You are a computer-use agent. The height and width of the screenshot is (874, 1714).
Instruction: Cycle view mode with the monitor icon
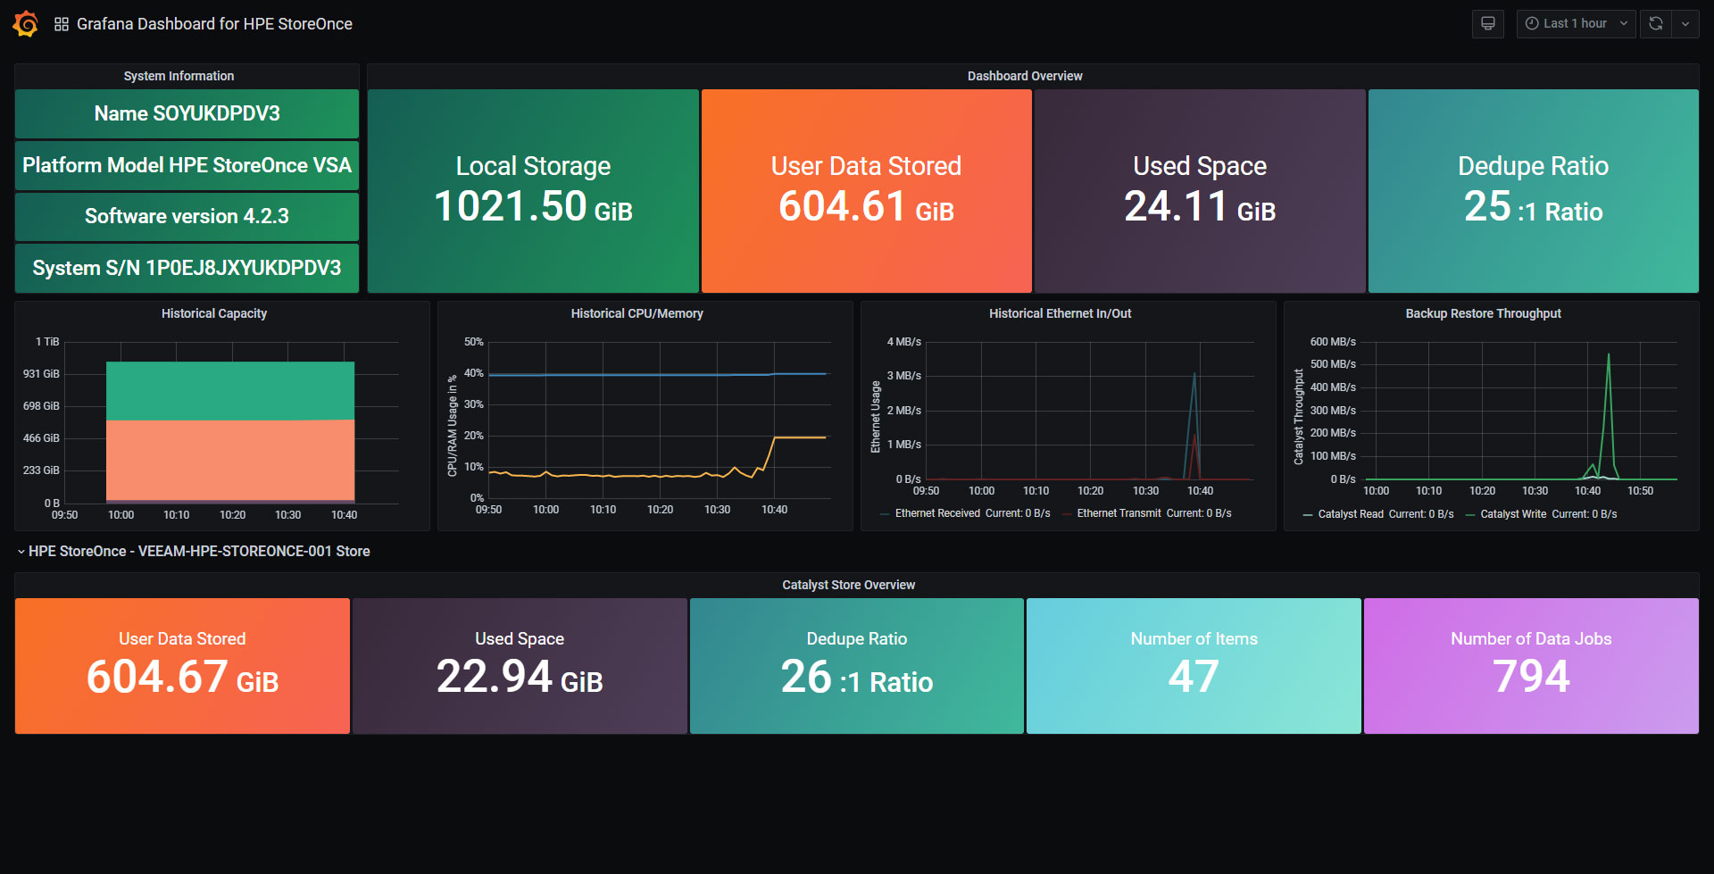[1487, 24]
